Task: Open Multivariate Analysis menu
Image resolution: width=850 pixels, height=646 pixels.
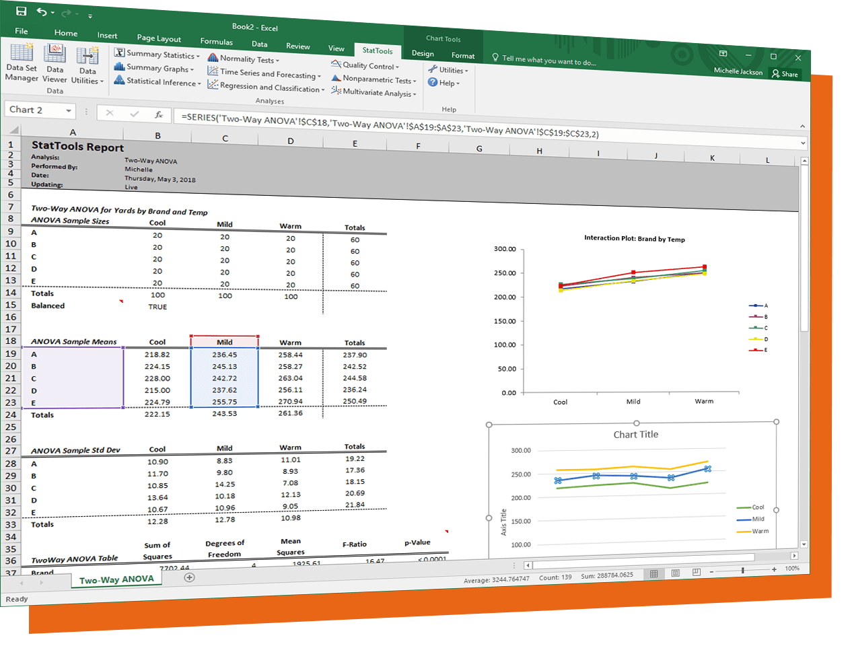Action: pyautogui.click(x=374, y=92)
